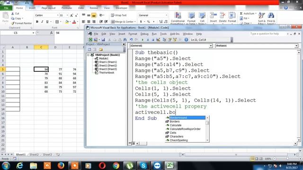Open Object Browser icon in VBA toolbar
This screenshot has width=303, height=170.
[x=175, y=40]
